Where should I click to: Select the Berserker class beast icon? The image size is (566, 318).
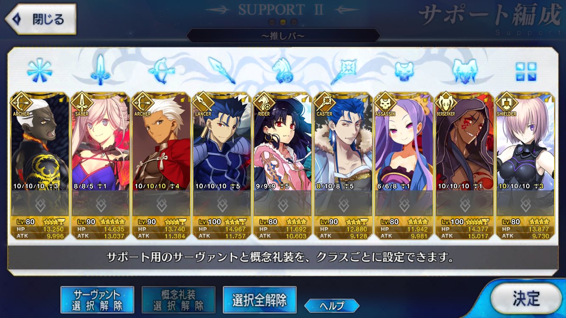coord(465,70)
